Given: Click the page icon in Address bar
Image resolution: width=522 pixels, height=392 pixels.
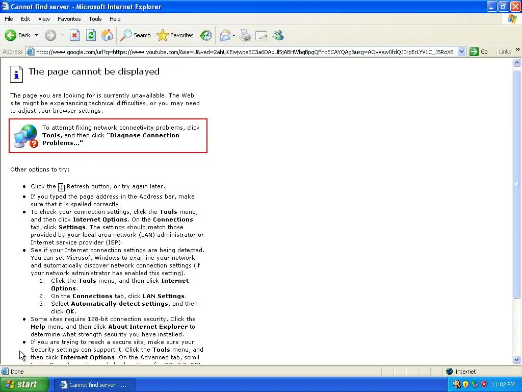Looking at the screenshot, I should [30, 52].
